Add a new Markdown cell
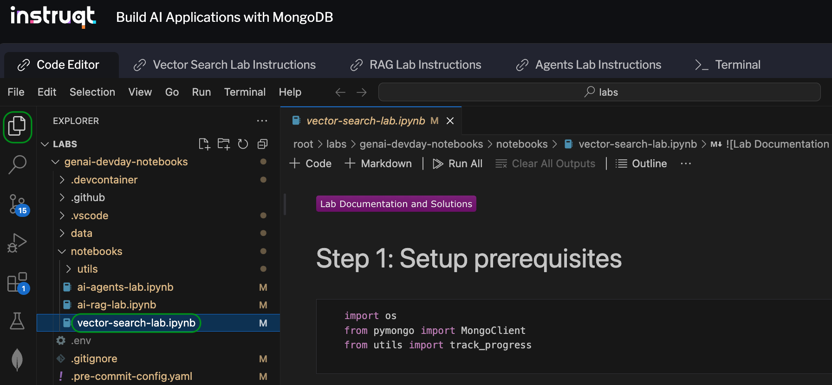This screenshot has height=385, width=832. click(x=378, y=163)
